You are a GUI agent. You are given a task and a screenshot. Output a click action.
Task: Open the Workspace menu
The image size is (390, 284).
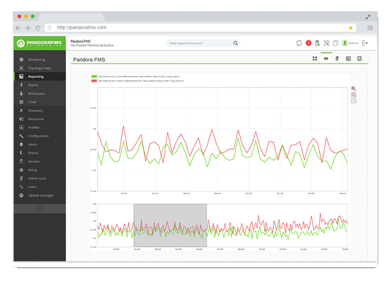[37, 94]
